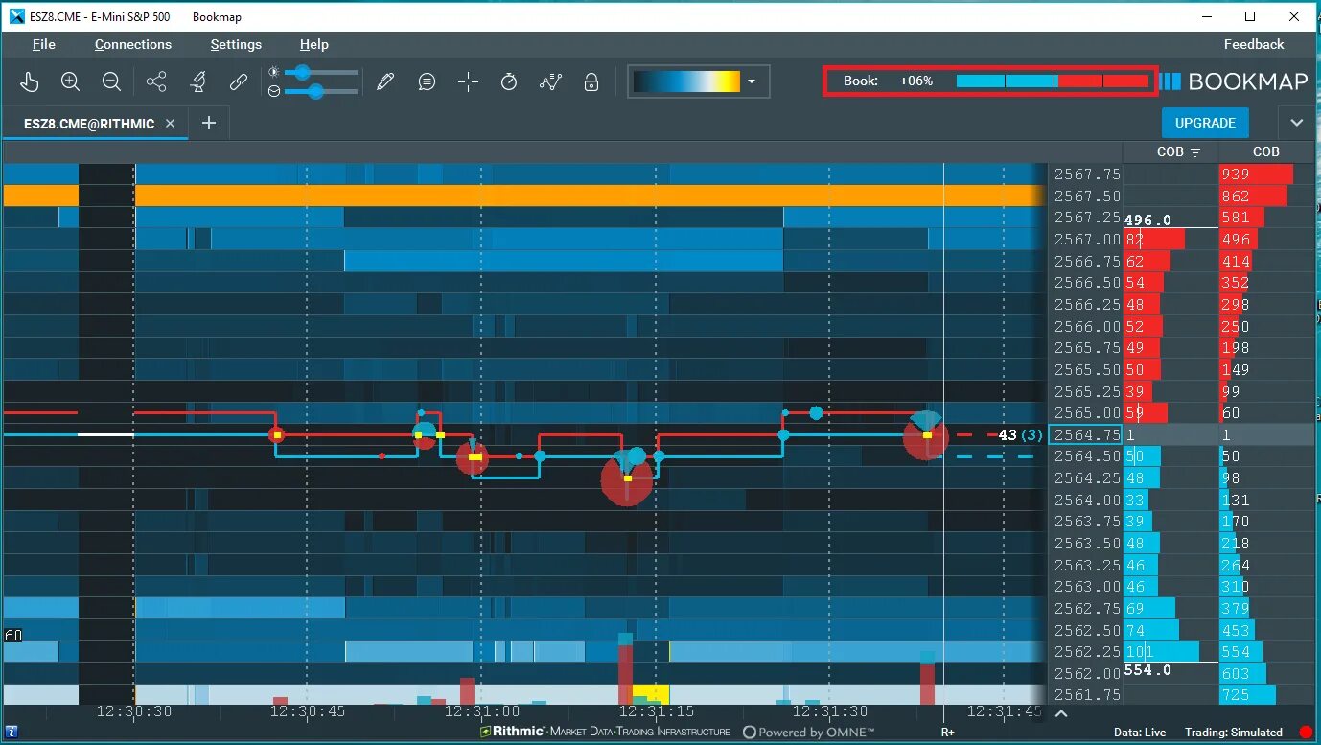Select the ESZ8.CME@RITHMIC tab
The width and height of the screenshot is (1321, 745).
click(89, 124)
